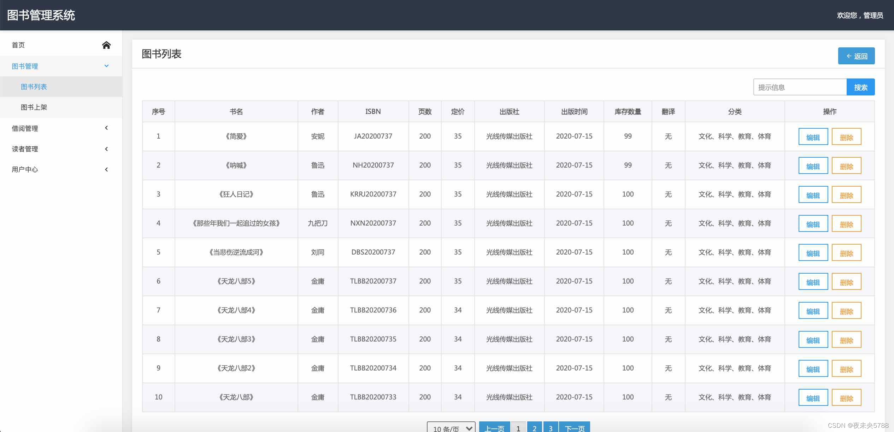Delete the 《狂人日记》 book row

[846, 195]
